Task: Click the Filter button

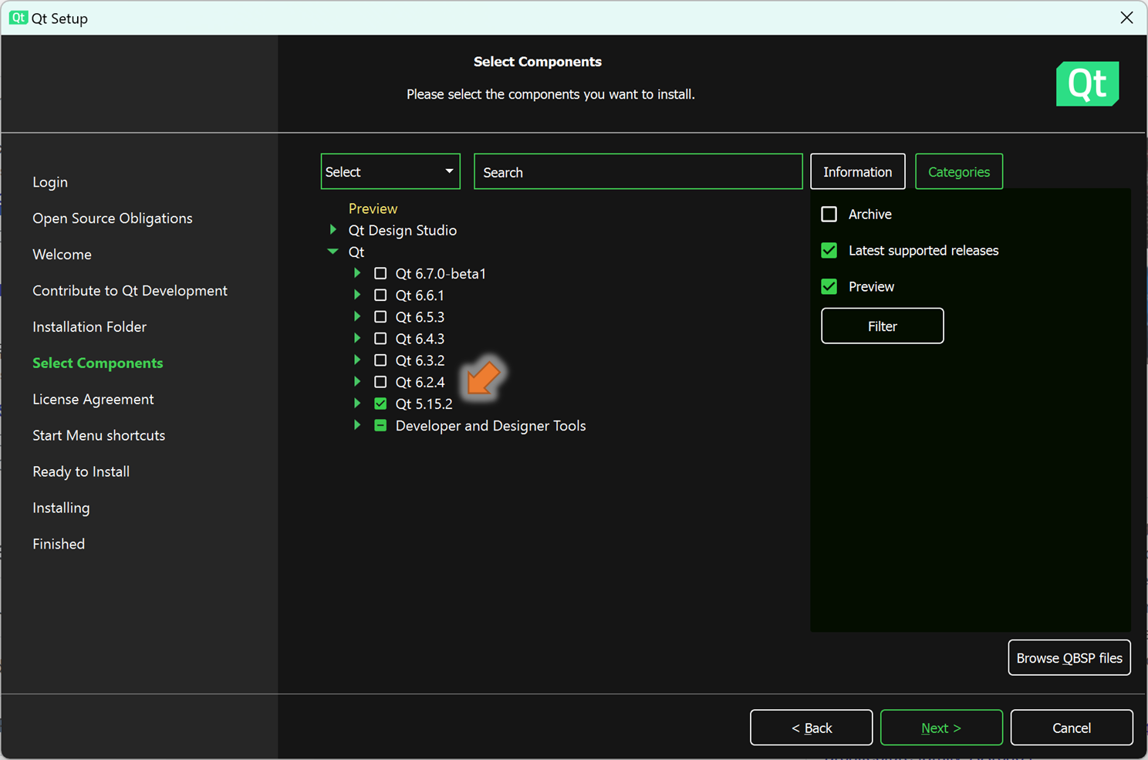Action: pos(882,326)
